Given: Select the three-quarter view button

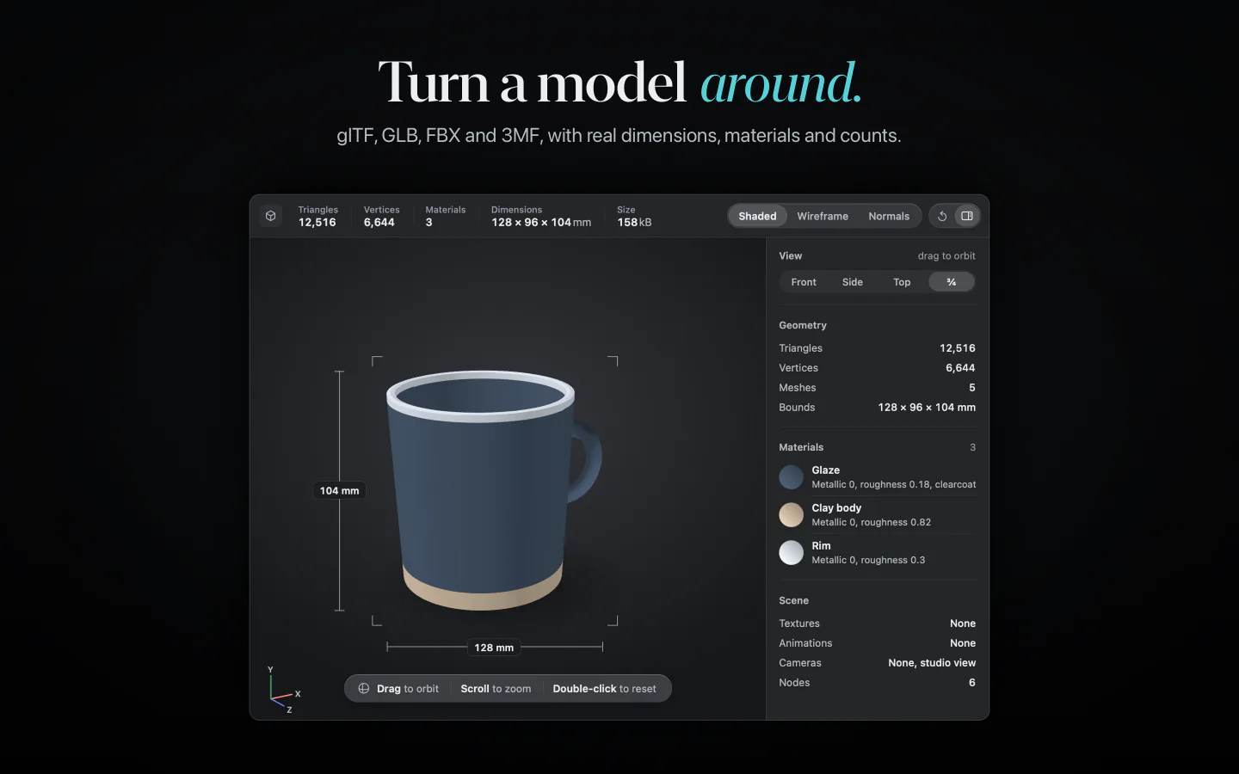Looking at the screenshot, I should [x=952, y=282].
